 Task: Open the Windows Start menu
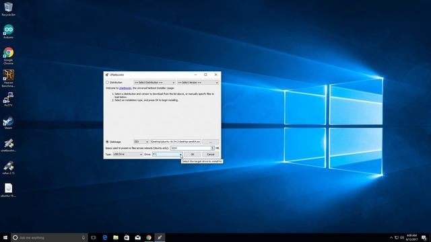tap(5, 237)
